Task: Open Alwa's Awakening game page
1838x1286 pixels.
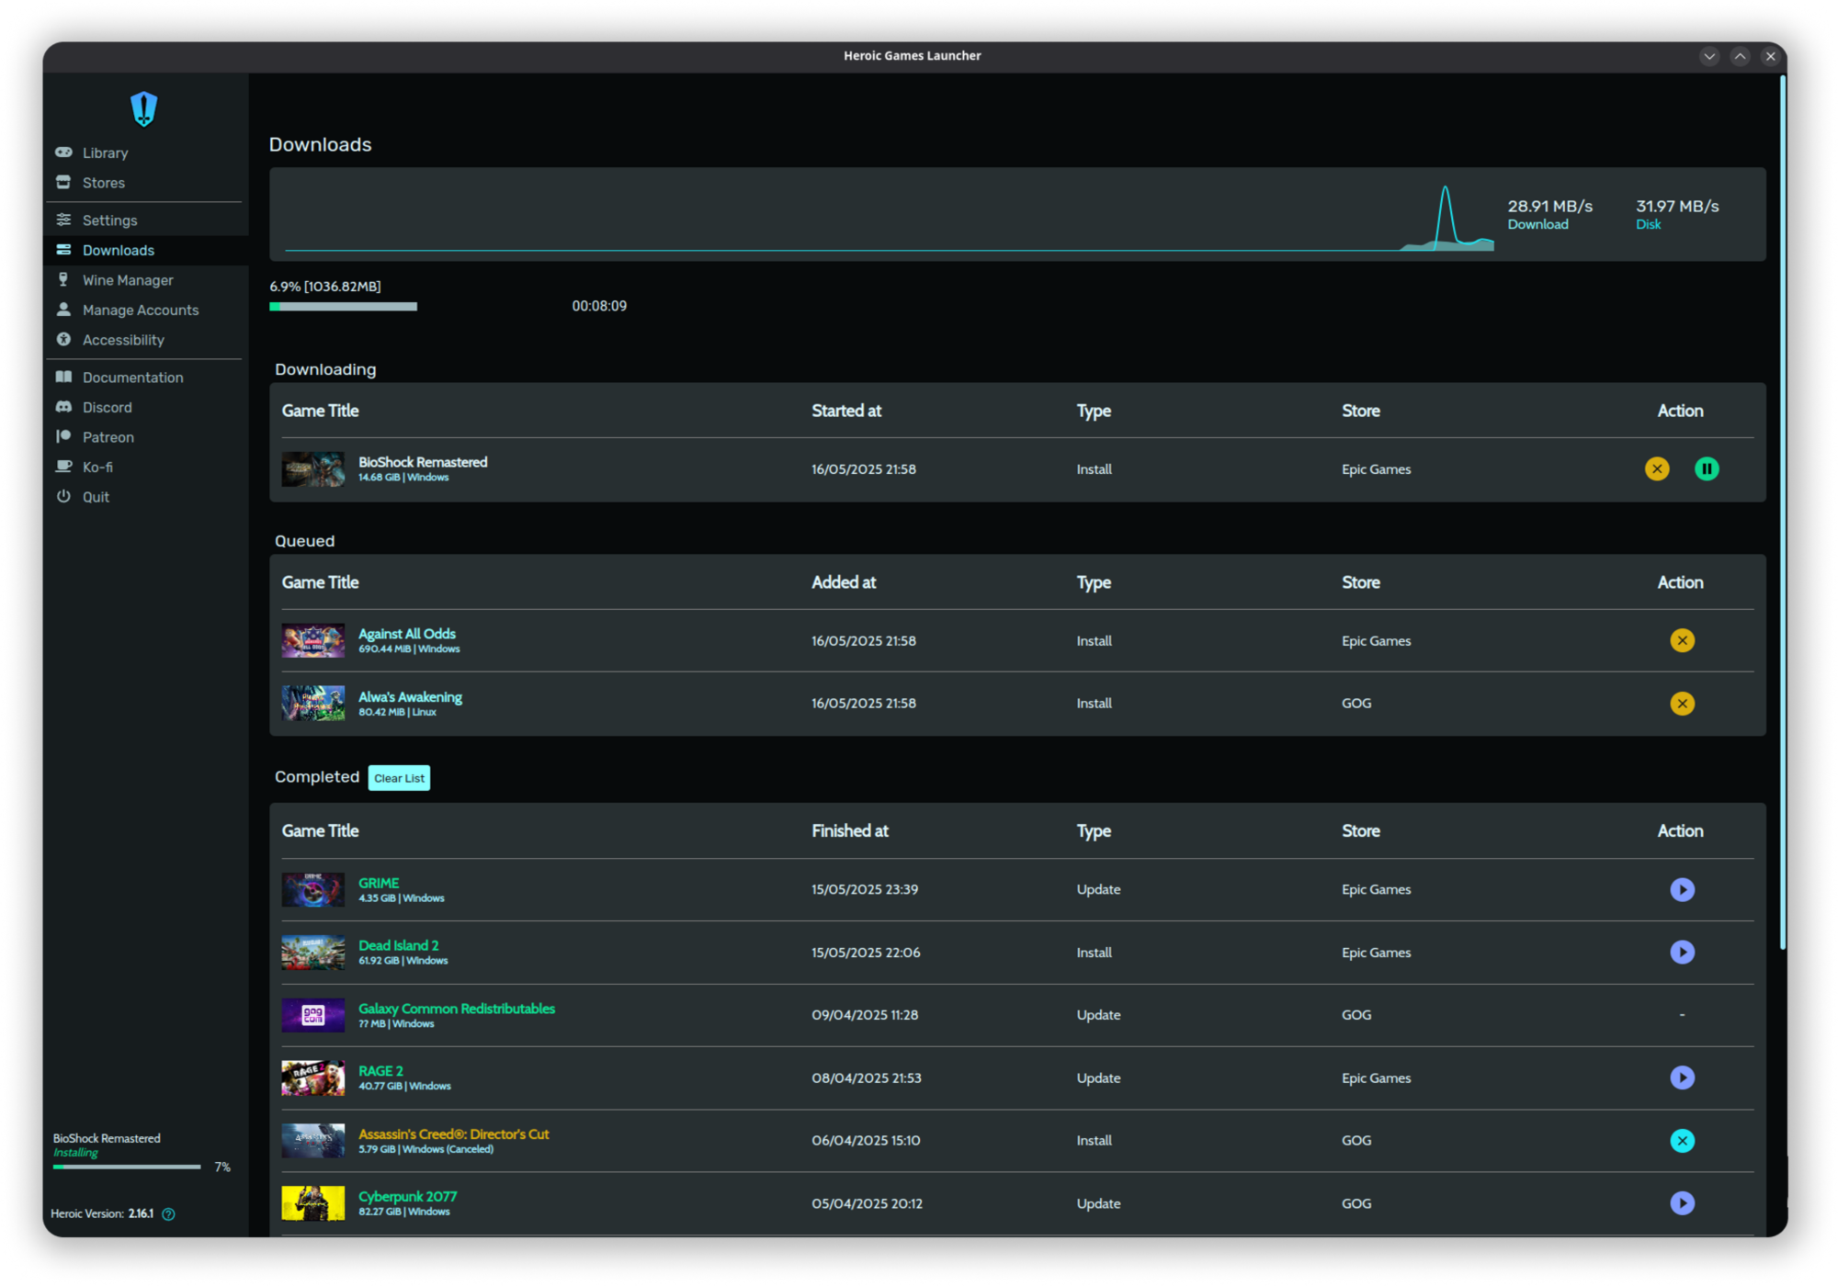Action: pyautogui.click(x=410, y=697)
